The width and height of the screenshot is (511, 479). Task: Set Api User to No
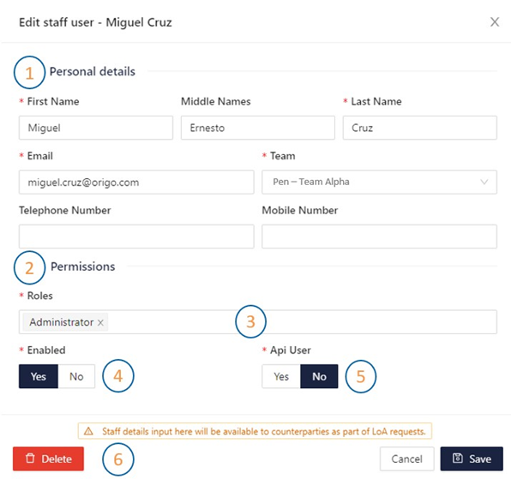coord(319,376)
